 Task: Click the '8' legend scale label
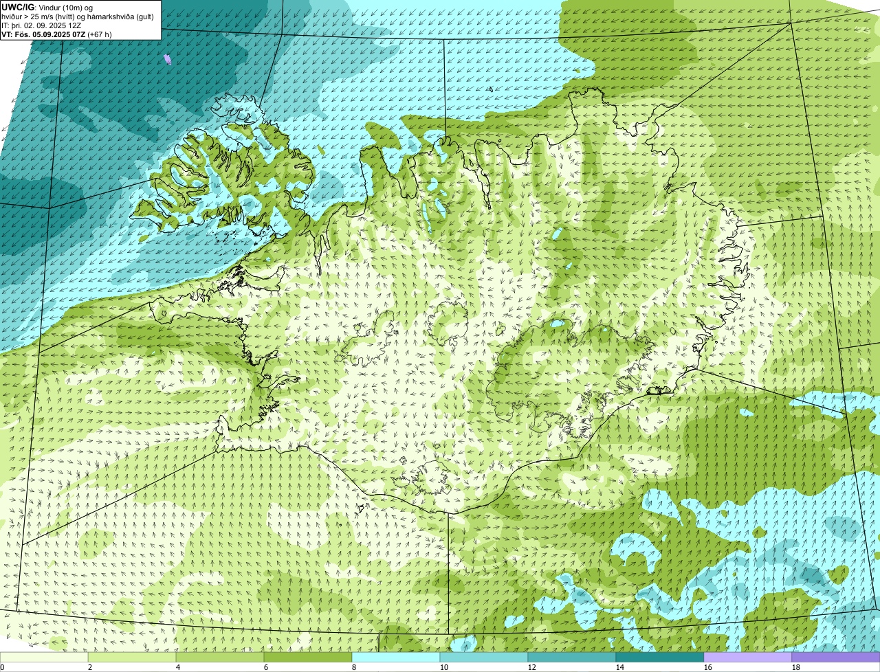(x=354, y=667)
